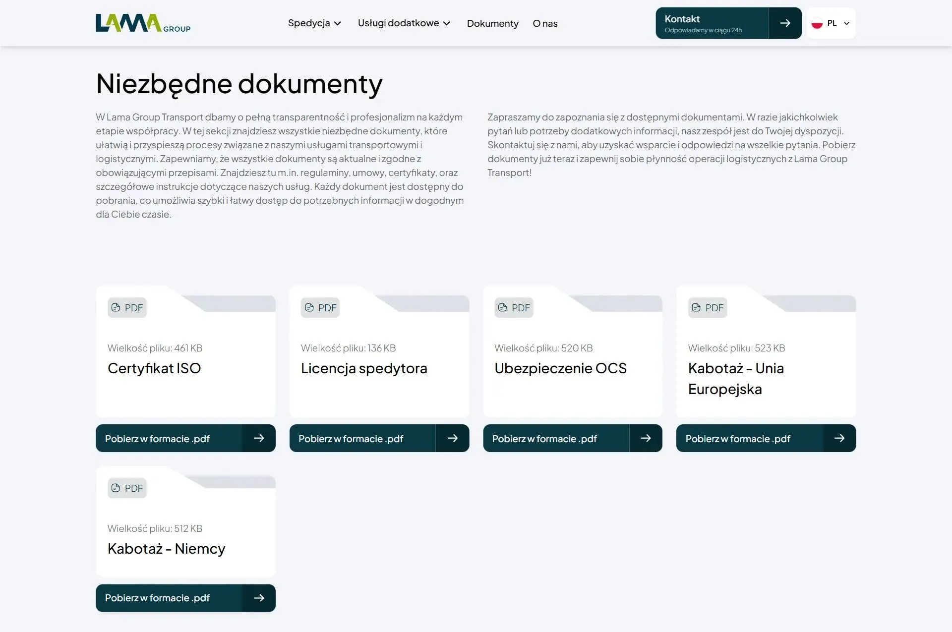
Task: Select the Ubezpieczenie OCS card title
Action: (561, 368)
